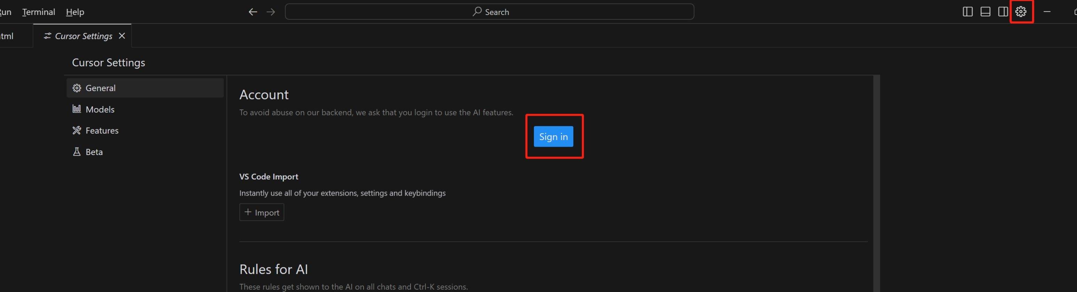Open settings via the top-right gear icon
This screenshot has width=1077, height=292.
(x=1021, y=12)
